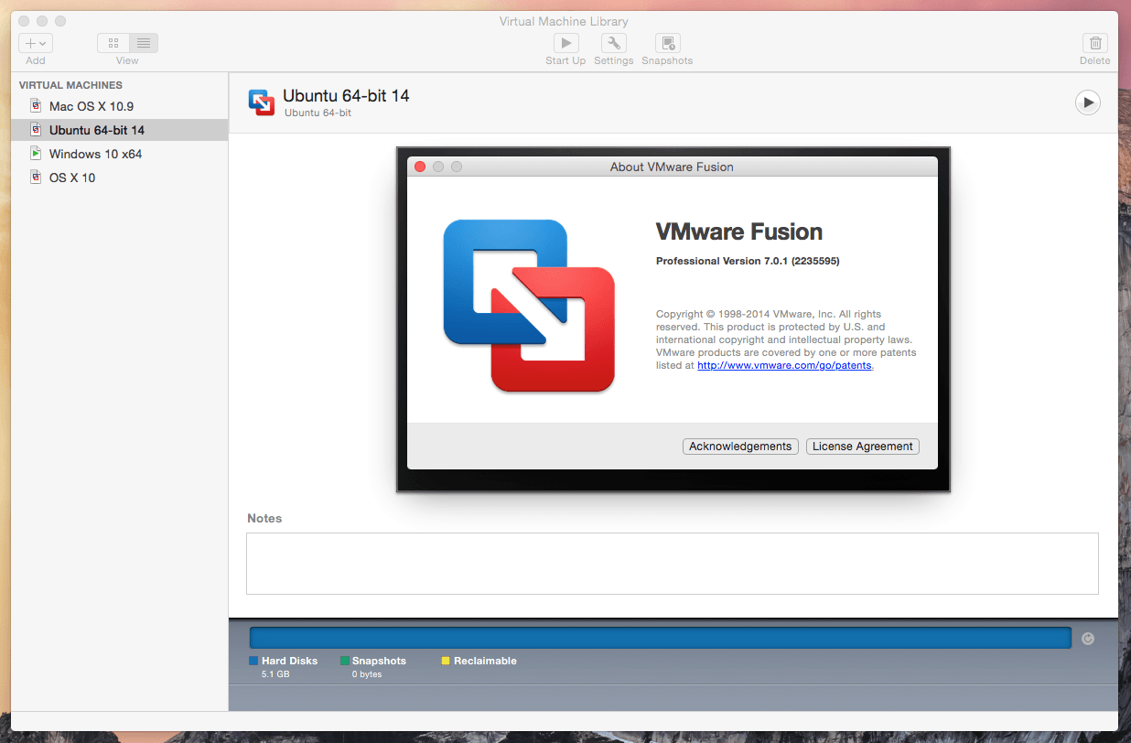Viewport: 1131px width, 743px height.
Task: Click inside the Notes text field
Action: click(673, 564)
